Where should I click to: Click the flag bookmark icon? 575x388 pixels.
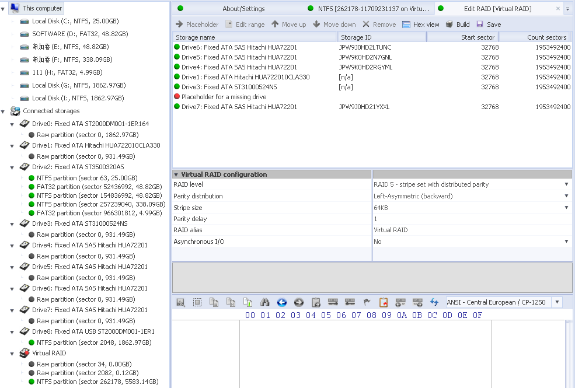click(367, 302)
